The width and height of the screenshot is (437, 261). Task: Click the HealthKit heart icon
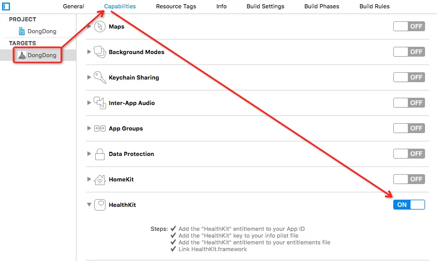point(100,205)
